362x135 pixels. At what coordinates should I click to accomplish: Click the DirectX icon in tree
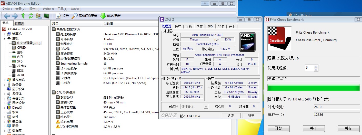click(x=9, y=108)
